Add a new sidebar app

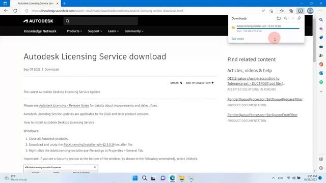[321, 91]
